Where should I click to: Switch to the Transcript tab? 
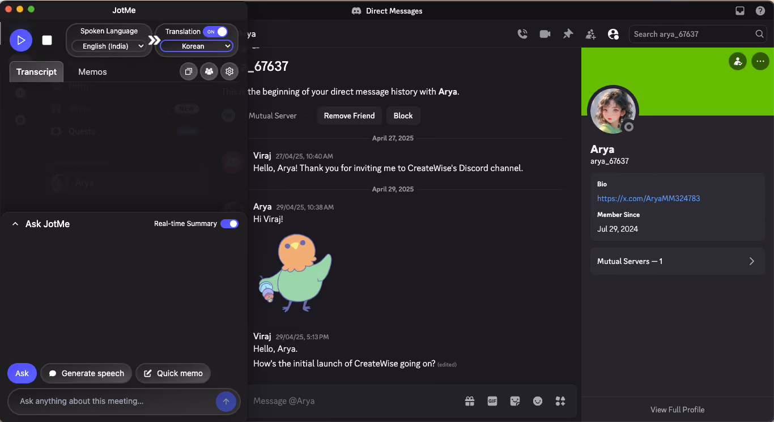pyautogui.click(x=36, y=72)
